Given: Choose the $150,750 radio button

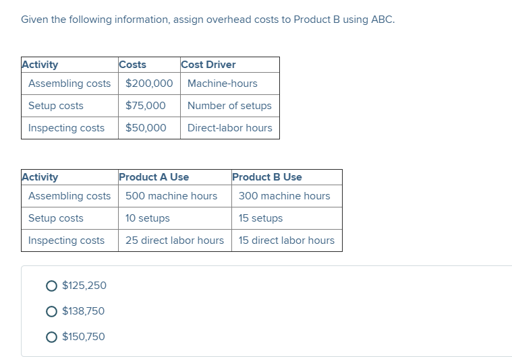Looking at the screenshot, I should (51, 337).
